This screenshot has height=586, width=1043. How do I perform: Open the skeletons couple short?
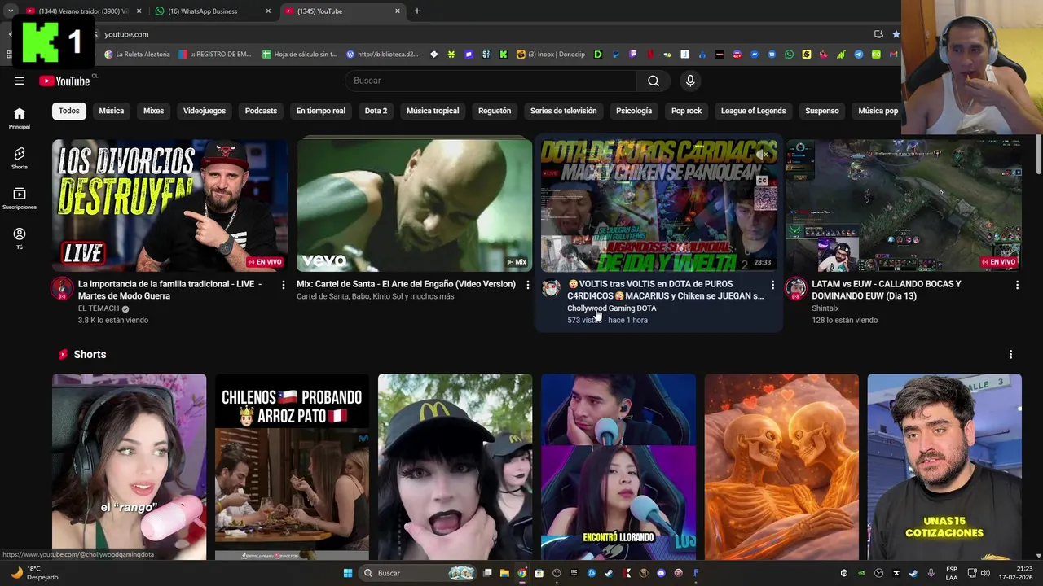tap(781, 466)
